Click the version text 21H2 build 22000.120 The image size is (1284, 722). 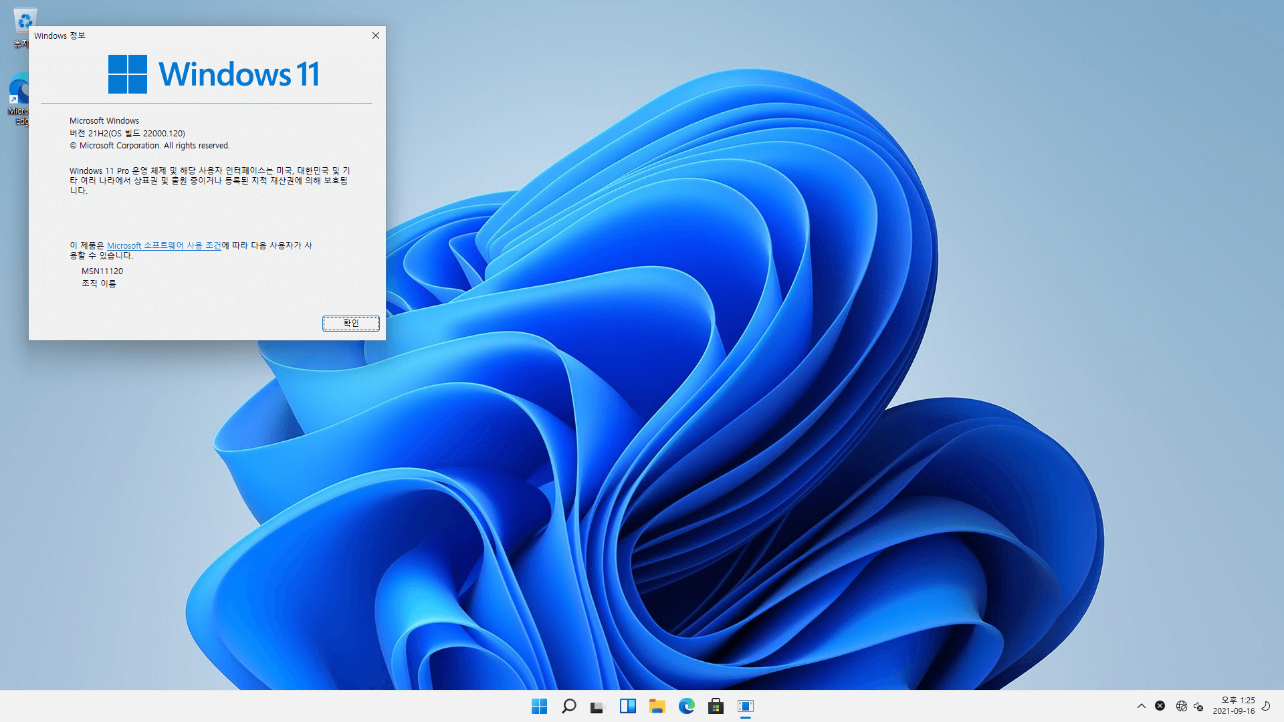pos(127,133)
